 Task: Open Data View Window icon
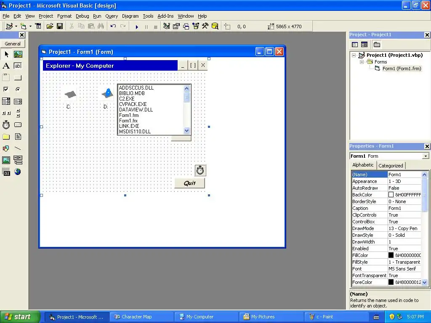[215, 26]
